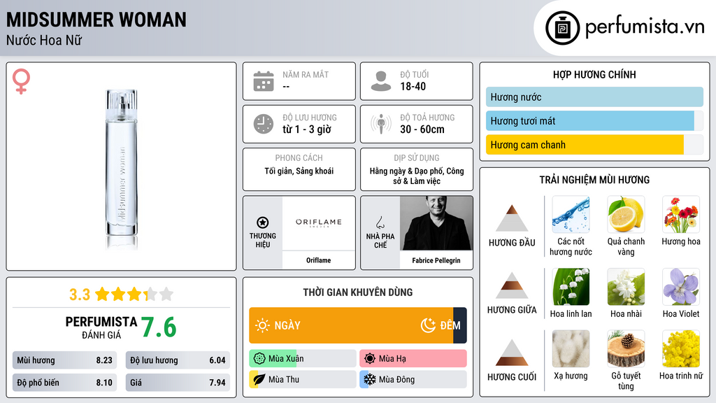This screenshot has height=403, width=716.
Task: Select the Xạ hương musk note image
Action: pyautogui.click(x=571, y=348)
